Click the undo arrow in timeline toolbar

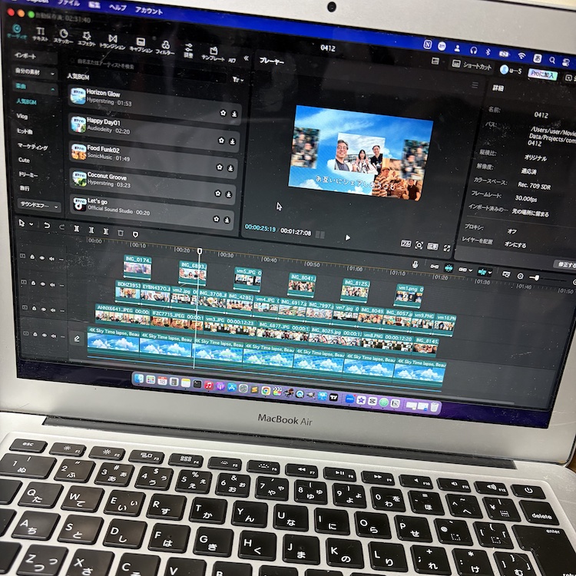47,225
